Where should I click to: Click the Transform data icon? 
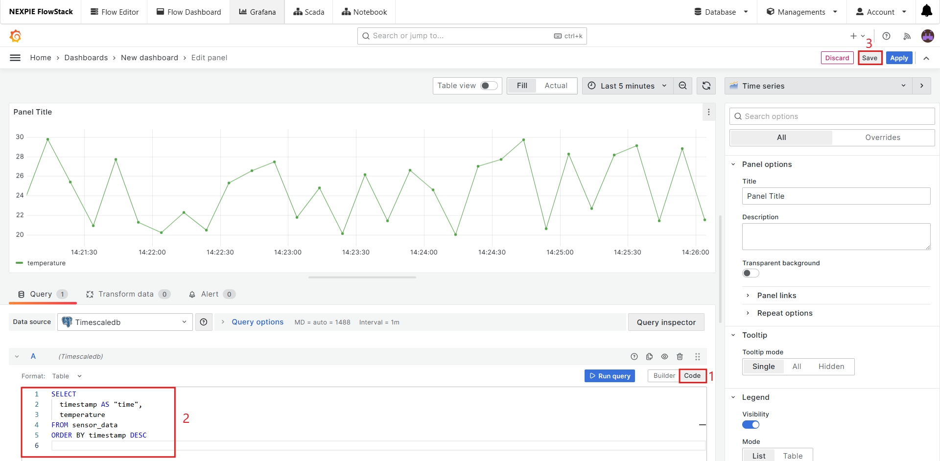point(90,294)
